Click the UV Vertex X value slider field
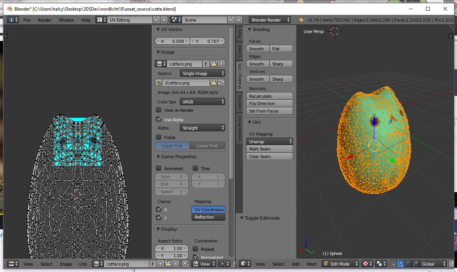 [x=172, y=41]
